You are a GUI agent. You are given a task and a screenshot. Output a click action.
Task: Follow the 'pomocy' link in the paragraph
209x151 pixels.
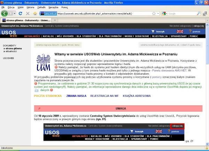click(x=157, y=77)
